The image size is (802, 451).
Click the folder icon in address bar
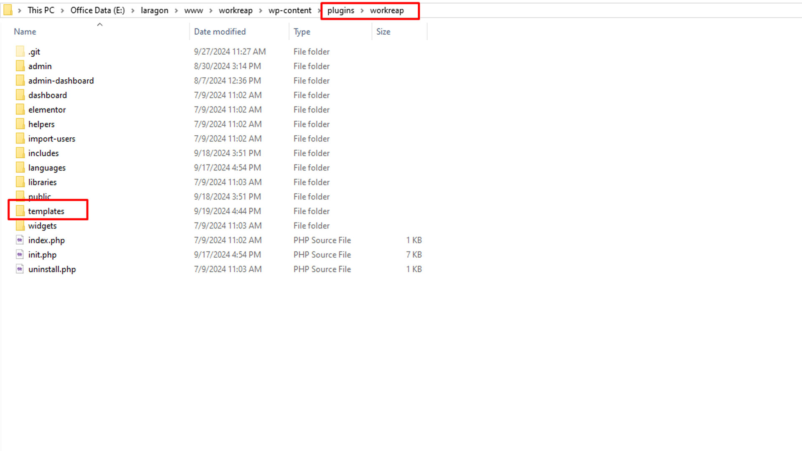point(8,10)
